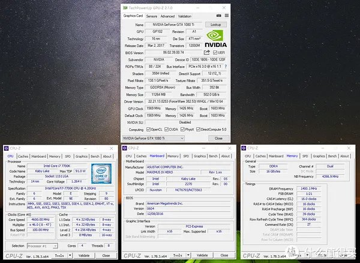Click CPU-Z icon in Mainboard window
This screenshot has height=263, width=360.
(125, 148)
